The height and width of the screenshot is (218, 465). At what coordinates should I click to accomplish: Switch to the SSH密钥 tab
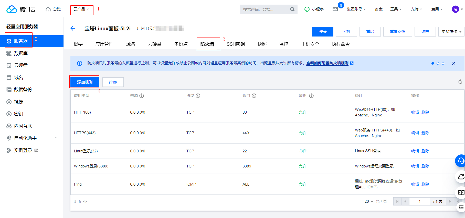pos(236,44)
